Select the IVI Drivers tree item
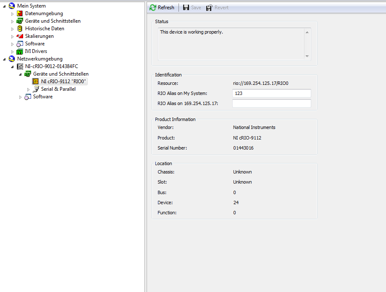This screenshot has width=386, height=292. click(x=36, y=51)
